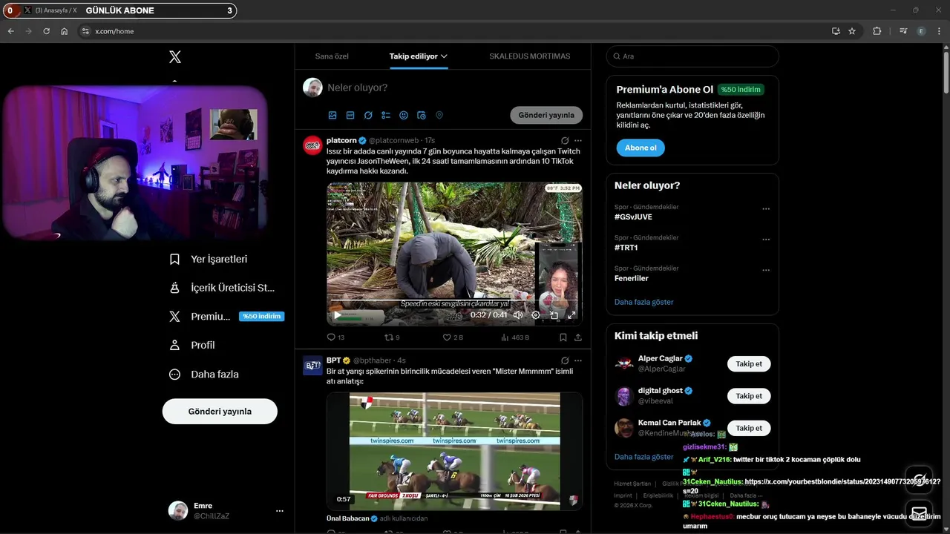Image resolution: width=950 pixels, height=534 pixels.
Task: Share platcorn's post
Action: (578, 337)
